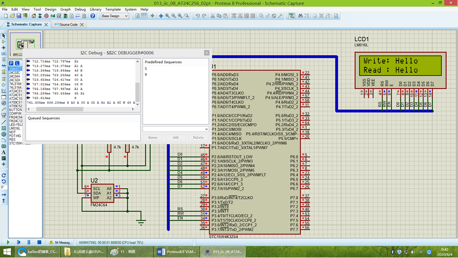Screen dimensions: 458x258
Task: Undo last action arrow icon
Action: [x=198, y=16]
